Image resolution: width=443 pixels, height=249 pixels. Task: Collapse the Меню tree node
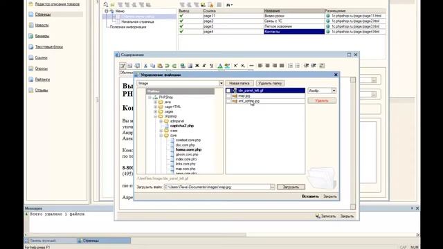tap(107, 11)
